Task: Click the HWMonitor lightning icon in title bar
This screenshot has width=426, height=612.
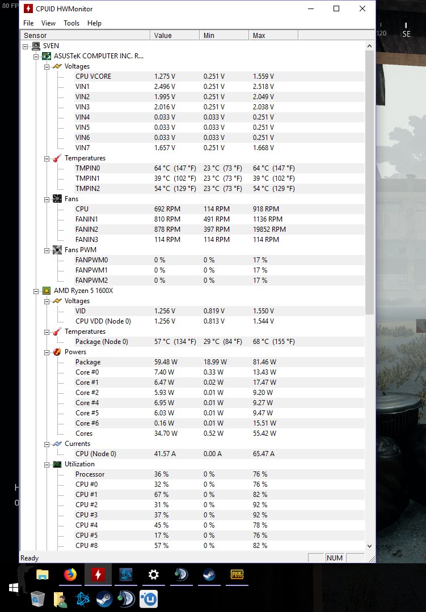Action: tap(28, 8)
